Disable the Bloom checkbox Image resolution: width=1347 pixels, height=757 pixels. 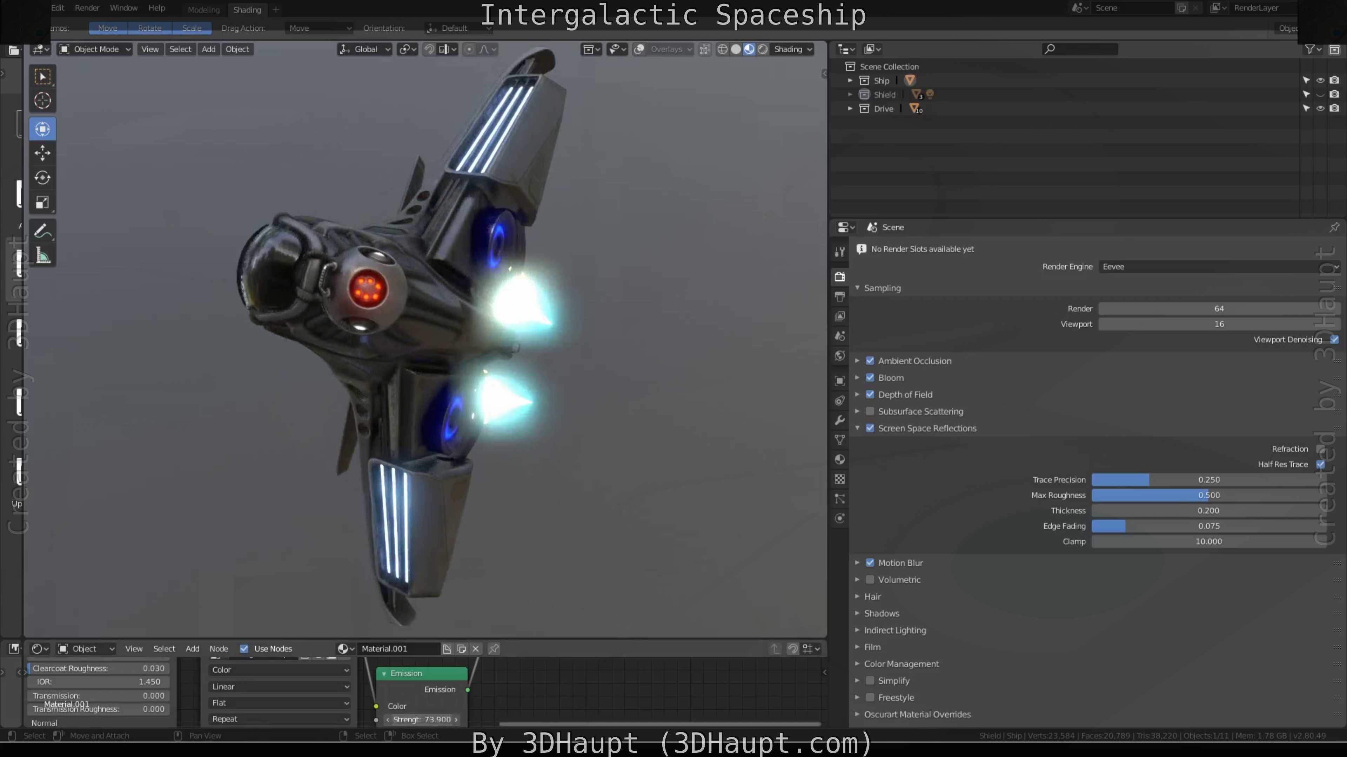870,377
